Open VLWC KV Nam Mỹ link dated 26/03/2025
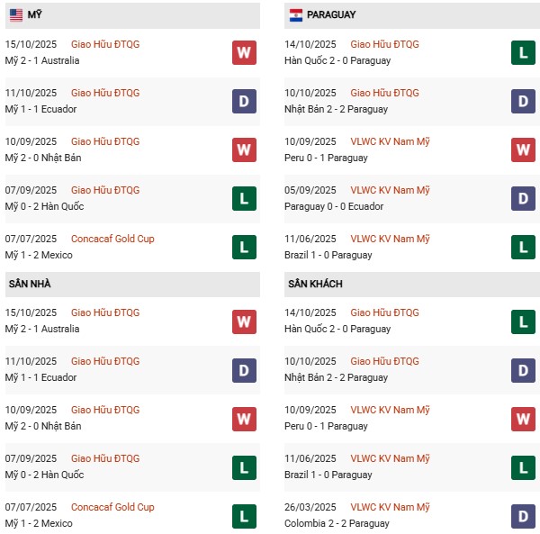Screen dimensions: 540x534 (390, 507)
